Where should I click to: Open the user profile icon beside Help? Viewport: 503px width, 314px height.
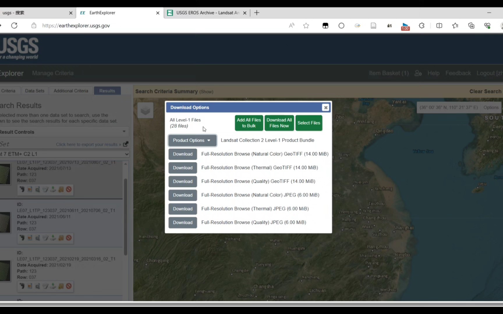pos(418,73)
